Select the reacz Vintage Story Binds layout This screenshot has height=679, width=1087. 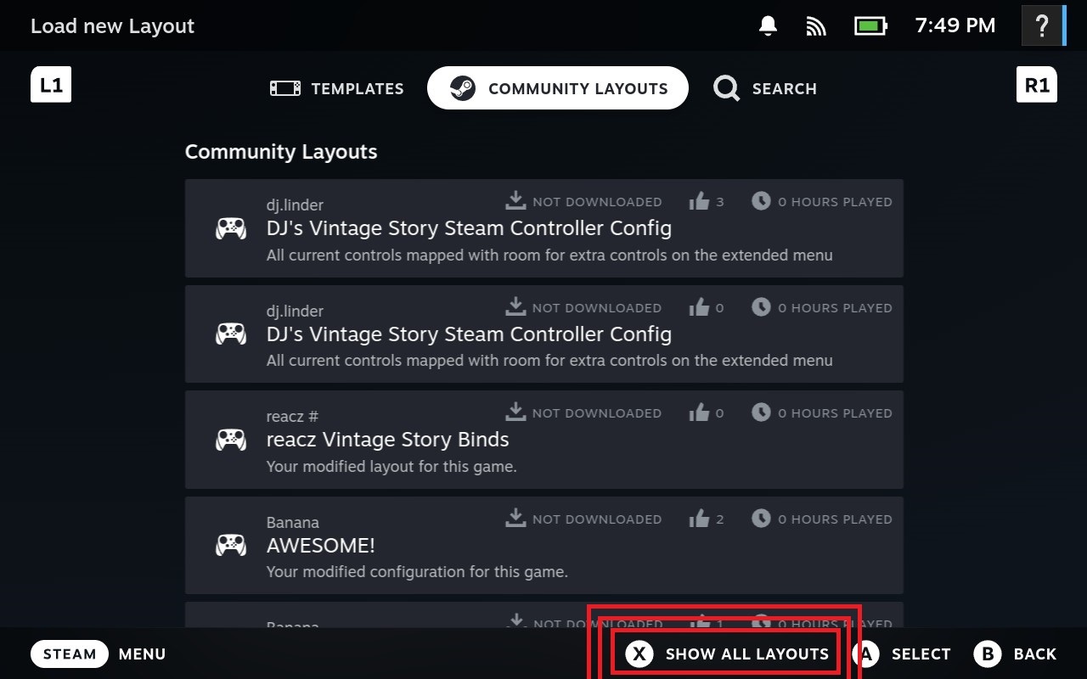(x=543, y=440)
